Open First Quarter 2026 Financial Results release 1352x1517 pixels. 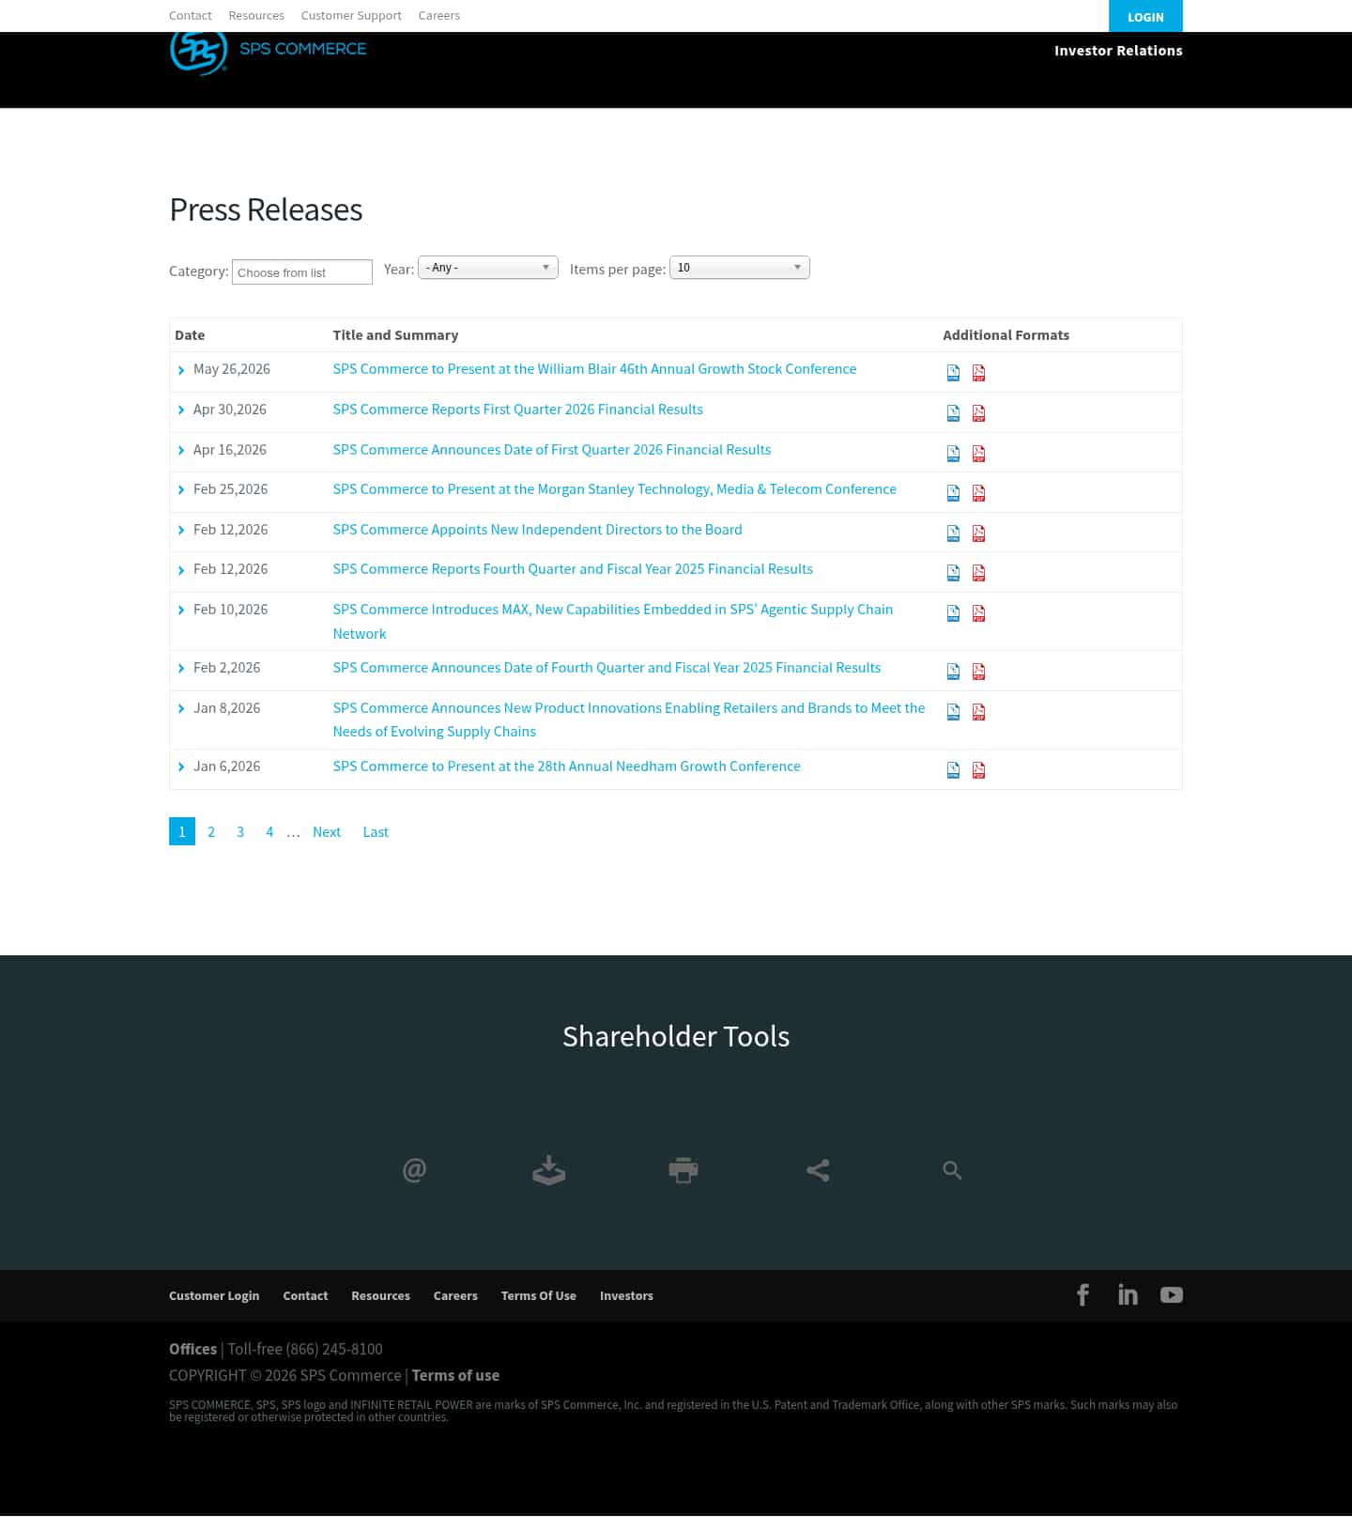[x=518, y=410]
